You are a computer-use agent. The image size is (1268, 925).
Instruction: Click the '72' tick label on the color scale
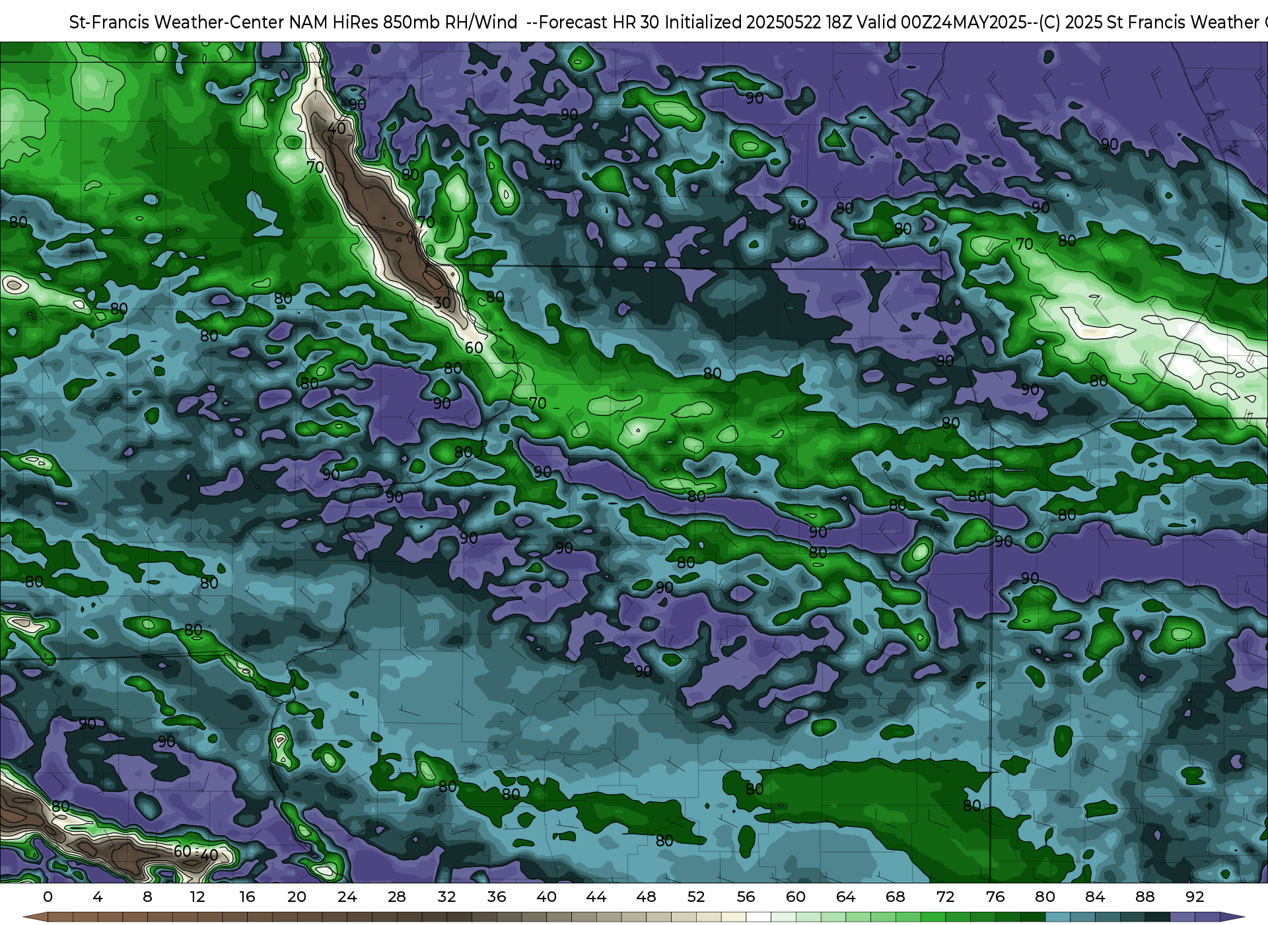945,897
